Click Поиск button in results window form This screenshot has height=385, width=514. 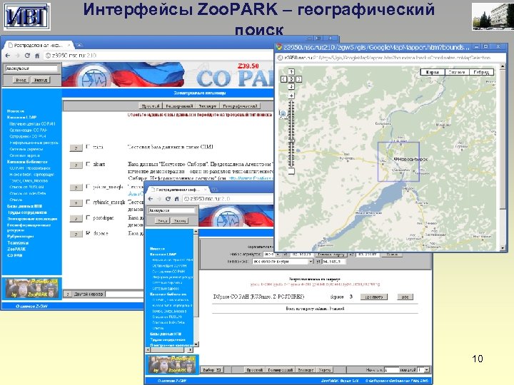392,255
